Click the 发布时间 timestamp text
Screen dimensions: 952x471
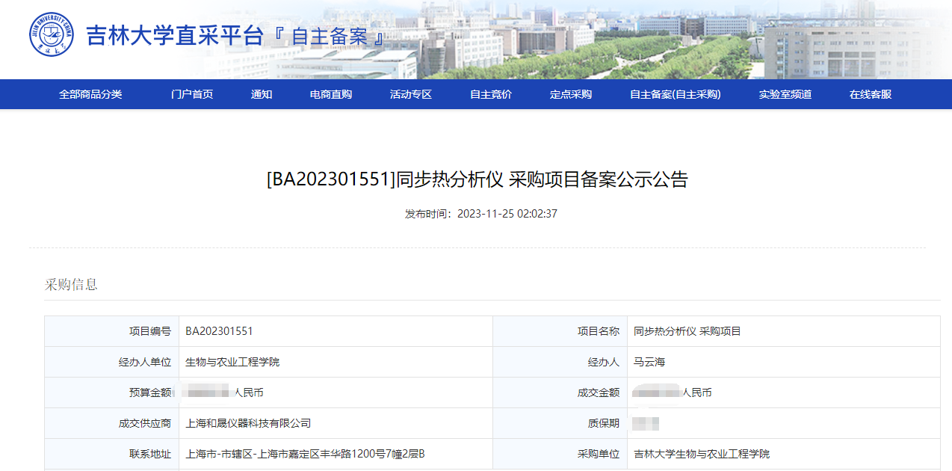click(x=481, y=214)
